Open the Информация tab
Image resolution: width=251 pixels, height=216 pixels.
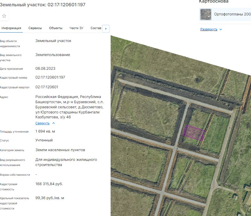pos(11,28)
